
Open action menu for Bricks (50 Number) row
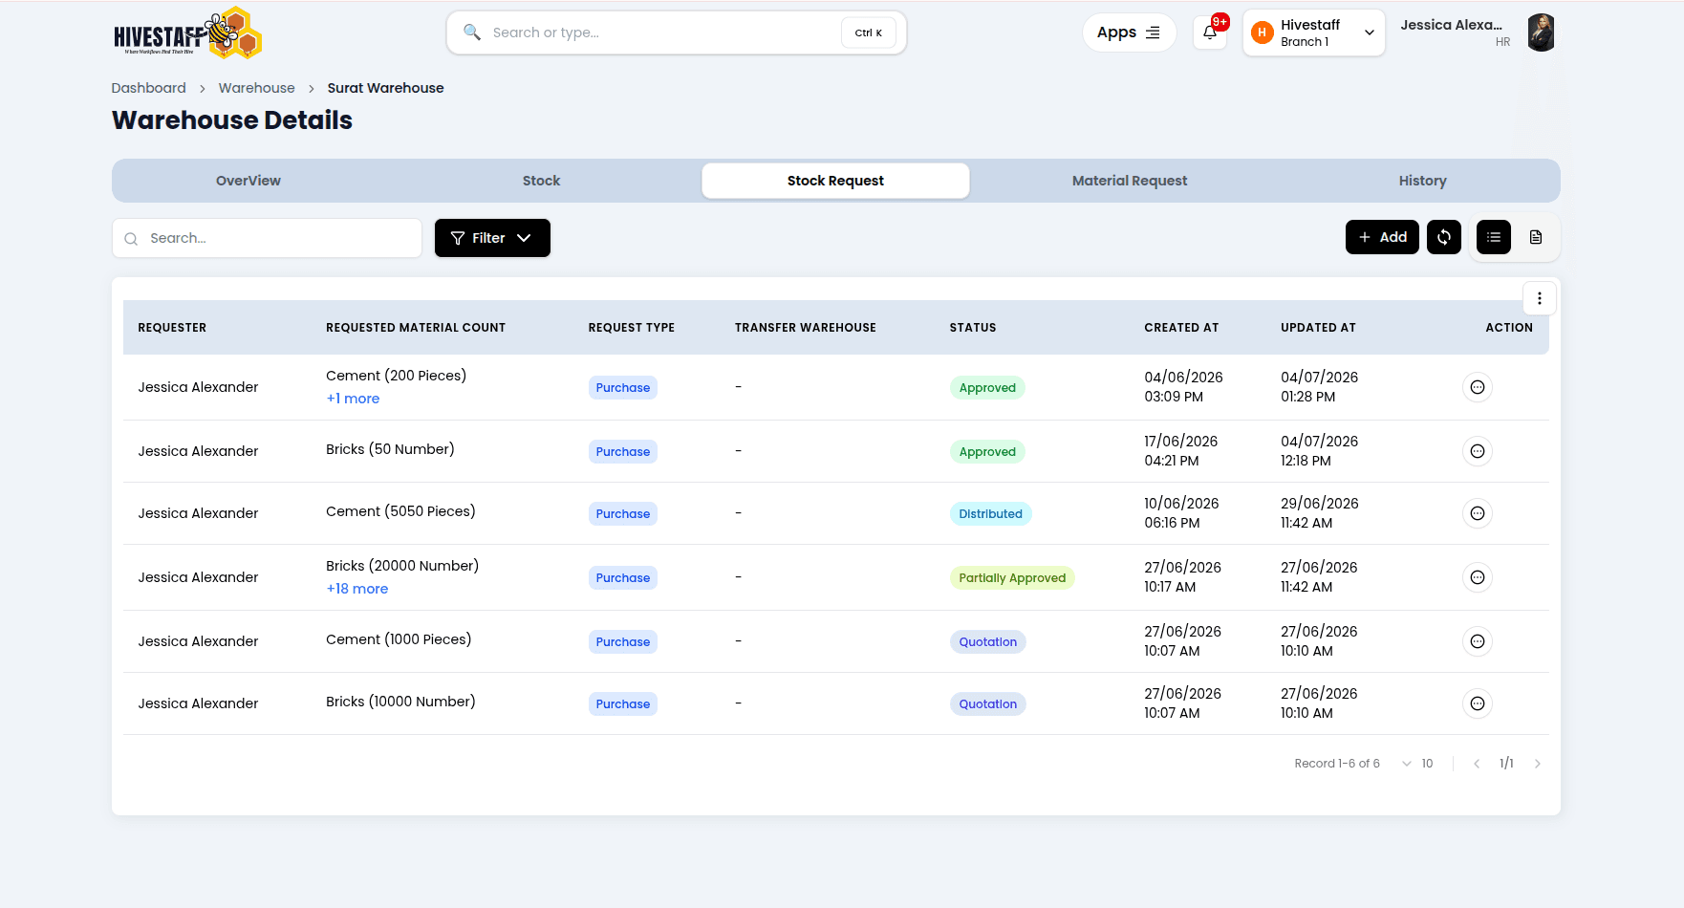pyautogui.click(x=1477, y=451)
